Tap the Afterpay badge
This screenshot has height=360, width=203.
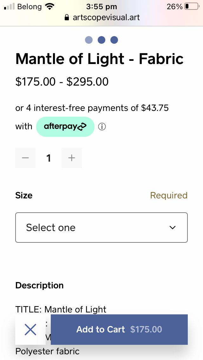pos(65,126)
